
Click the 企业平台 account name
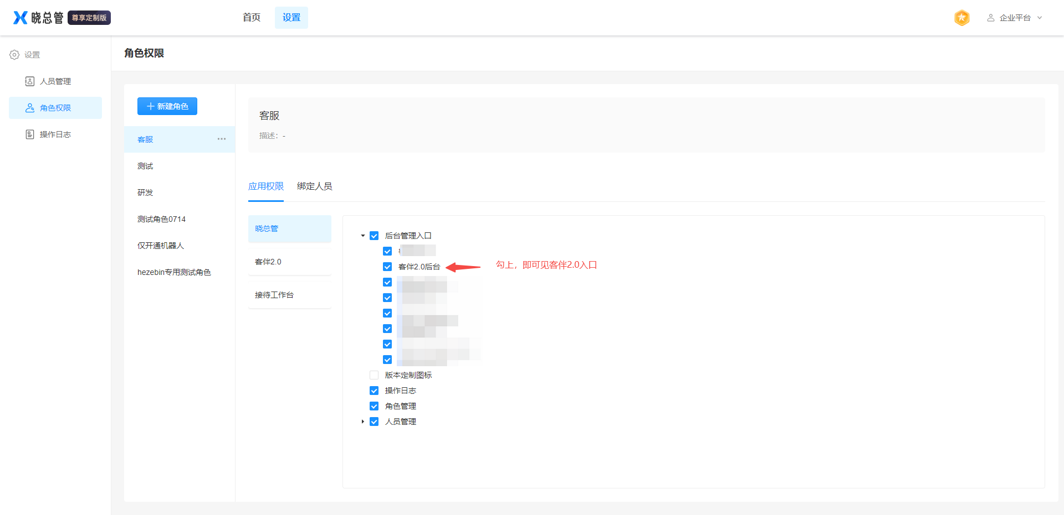(1015, 18)
